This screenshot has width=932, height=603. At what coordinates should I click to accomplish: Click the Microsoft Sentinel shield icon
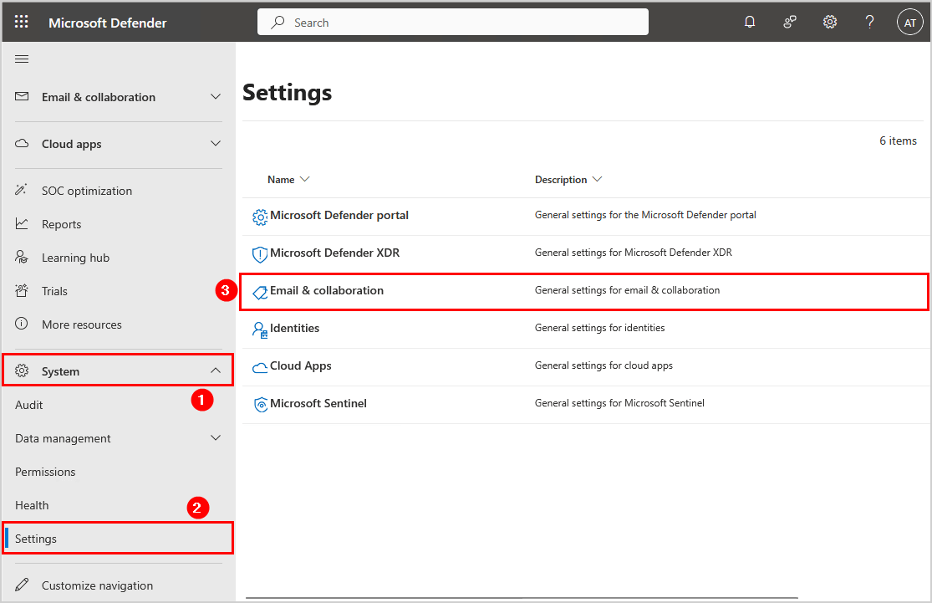click(x=260, y=404)
